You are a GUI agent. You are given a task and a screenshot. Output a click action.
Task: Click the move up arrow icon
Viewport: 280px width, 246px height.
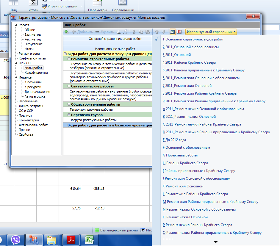coord(157,32)
